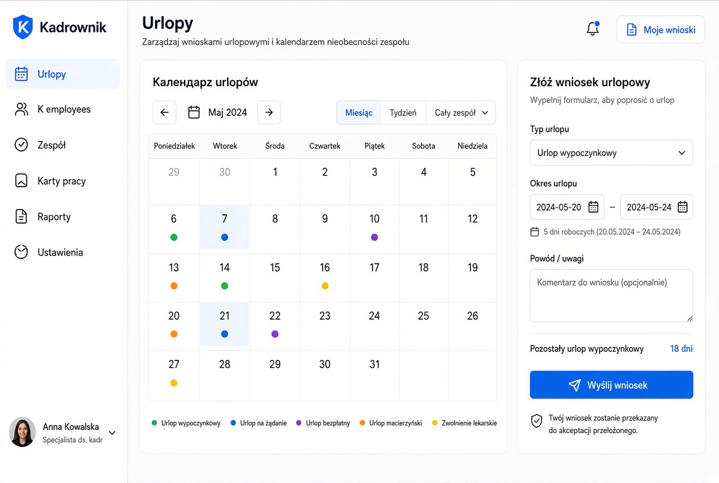
Task: Select day 28 in calendar
Action: click(225, 375)
